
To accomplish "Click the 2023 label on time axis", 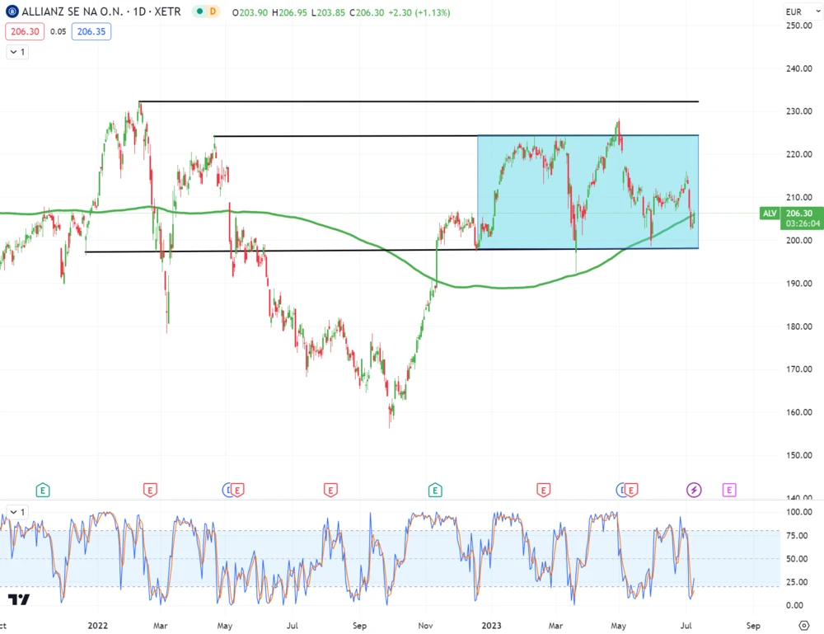I will (491, 626).
